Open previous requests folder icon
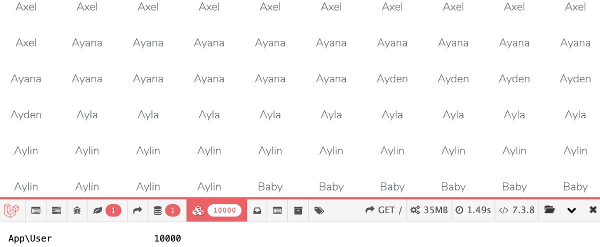This screenshot has height=247, width=600. 549,210
